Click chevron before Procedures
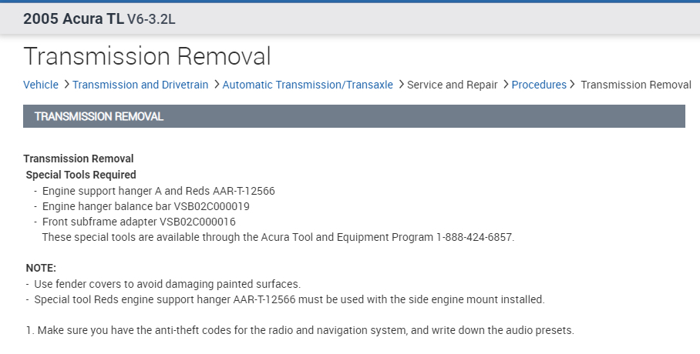 pos(506,85)
